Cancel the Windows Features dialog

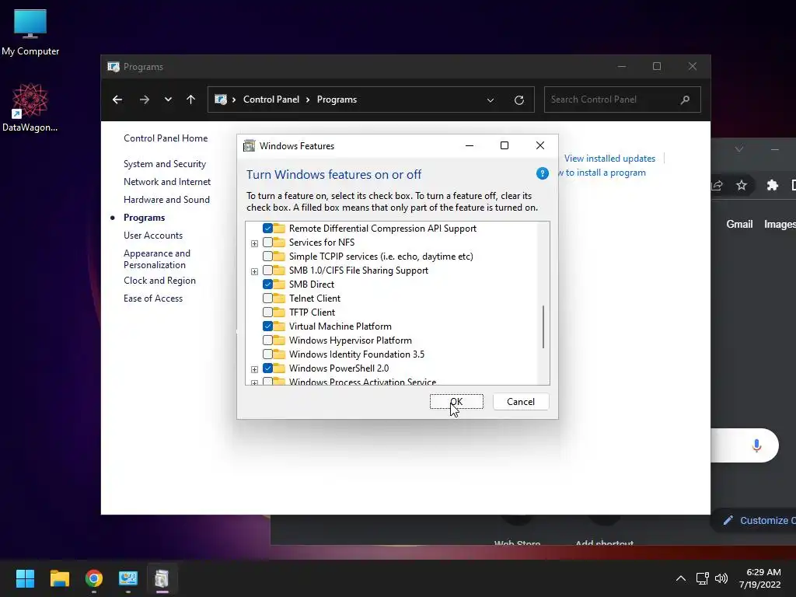(521, 402)
